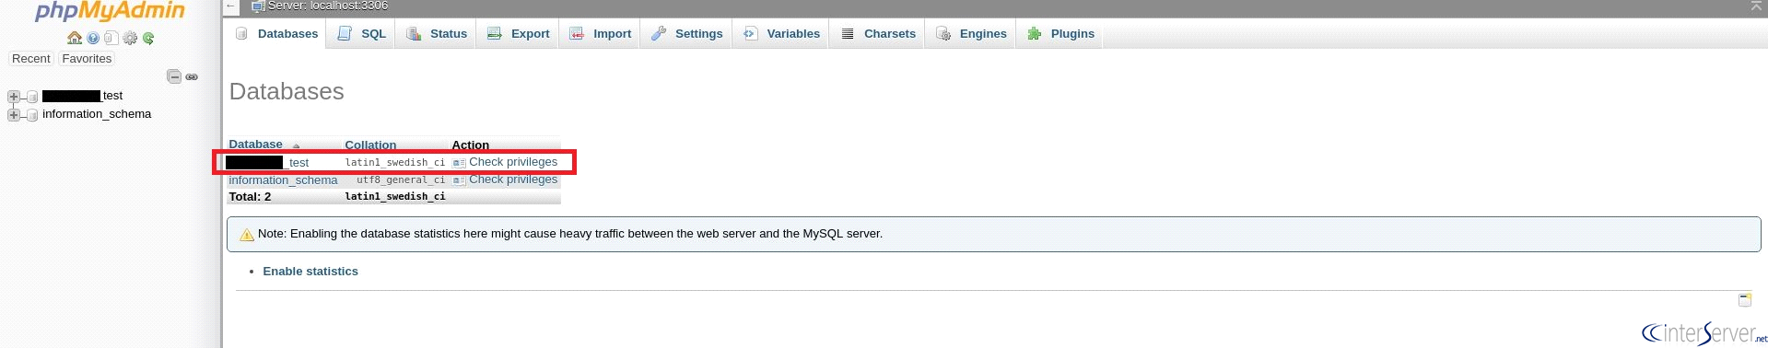The width and height of the screenshot is (1768, 348).
Task: Click the warning icon in the note
Action: tap(247, 235)
